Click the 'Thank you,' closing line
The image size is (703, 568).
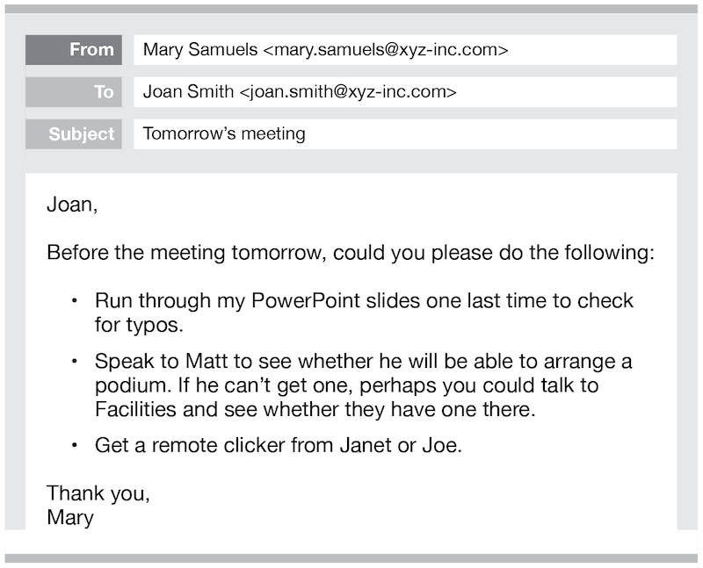click(98, 493)
